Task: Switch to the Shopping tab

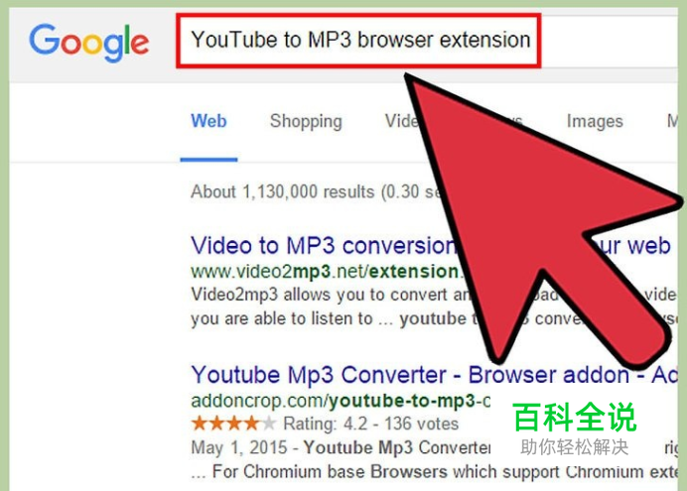Action: (306, 121)
